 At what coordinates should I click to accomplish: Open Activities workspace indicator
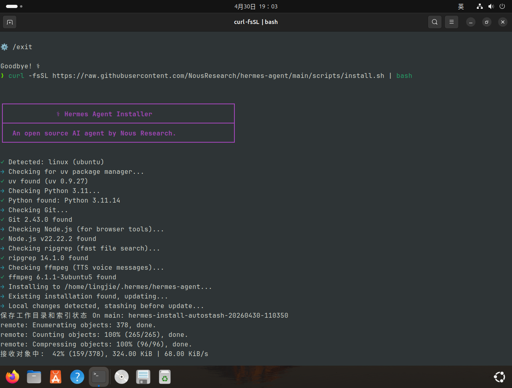(14, 6)
